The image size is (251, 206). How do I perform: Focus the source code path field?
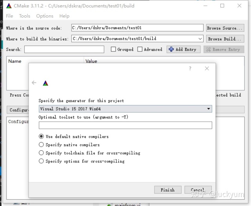137,28
